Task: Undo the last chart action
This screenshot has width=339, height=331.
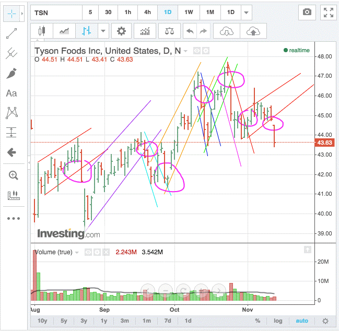Action: coord(190,31)
